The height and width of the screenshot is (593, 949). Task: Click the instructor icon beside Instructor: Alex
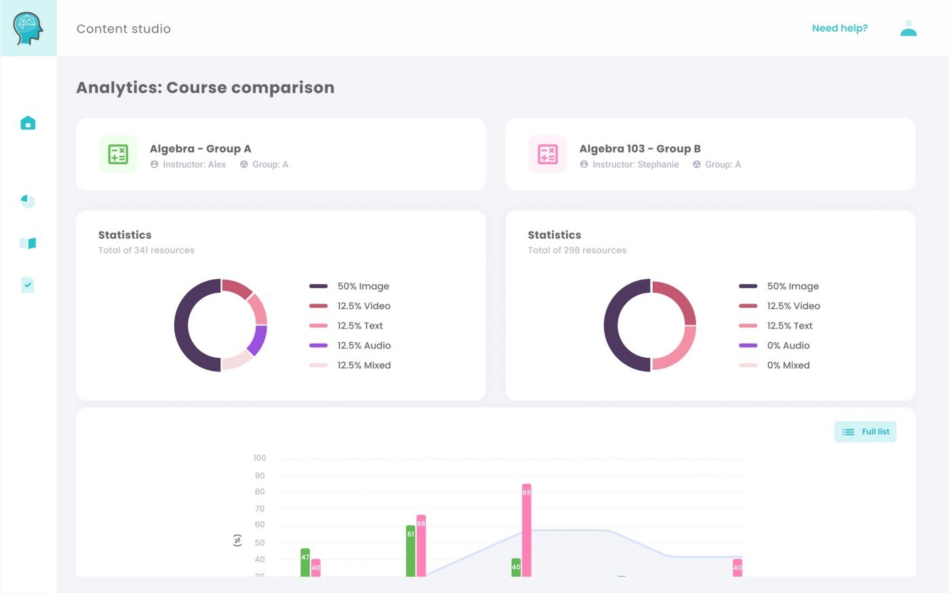[155, 165]
